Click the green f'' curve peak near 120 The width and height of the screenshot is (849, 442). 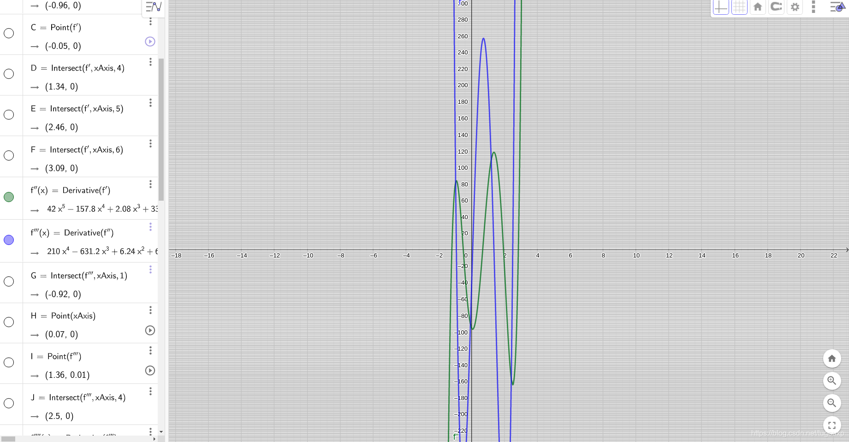[494, 152]
